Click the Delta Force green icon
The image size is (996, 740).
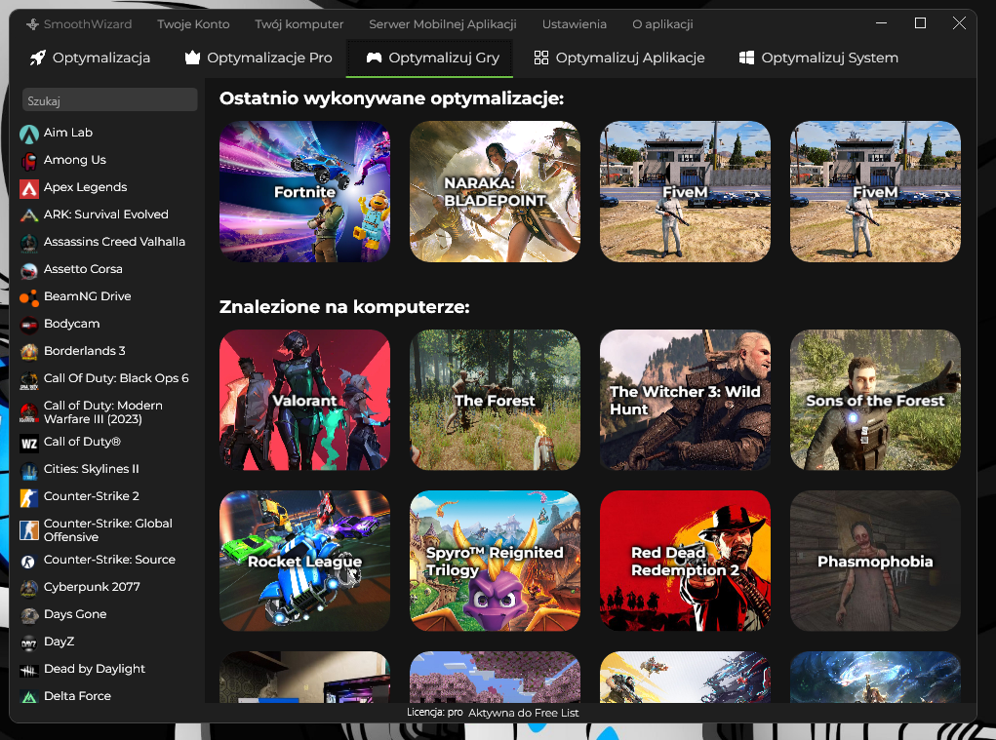[x=29, y=697]
